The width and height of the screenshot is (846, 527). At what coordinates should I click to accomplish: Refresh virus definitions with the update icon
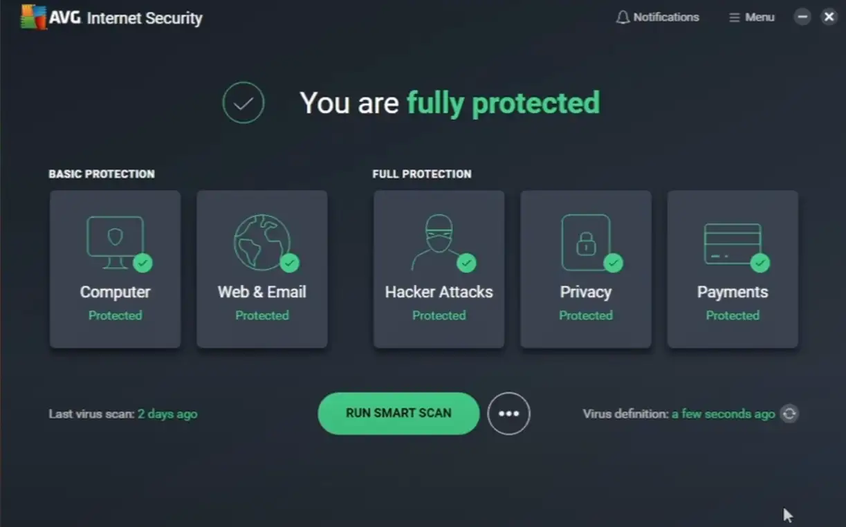pos(789,414)
